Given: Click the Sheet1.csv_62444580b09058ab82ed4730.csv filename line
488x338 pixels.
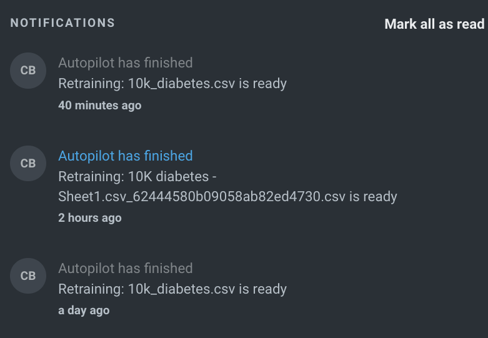Looking at the screenshot, I should (201, 197).
